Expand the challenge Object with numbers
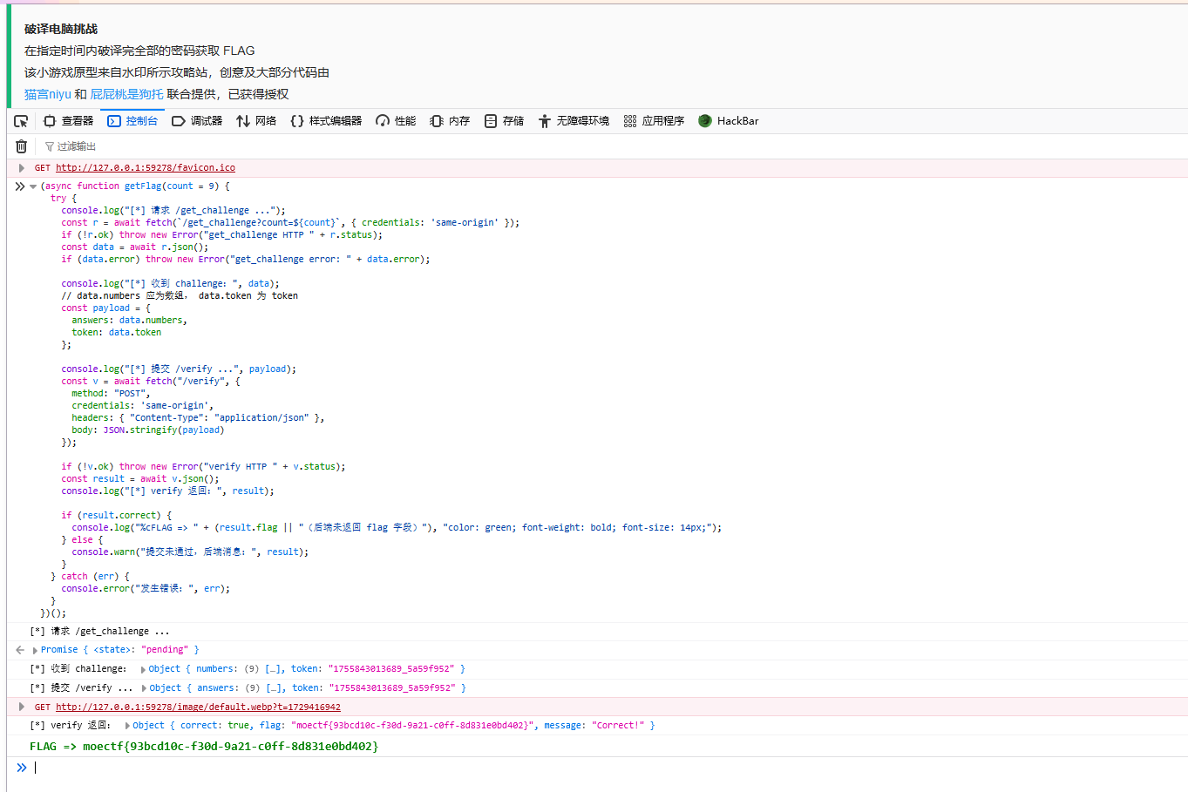1188x792 pixels. [x=143, y=669]
